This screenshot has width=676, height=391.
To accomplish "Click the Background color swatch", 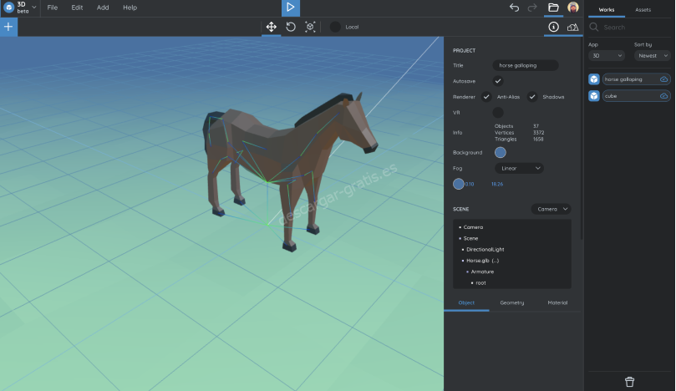I will 501,152.
